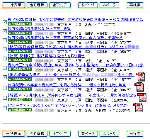This screenshot has height=139, width=150.
Task: Open [解説] 4～6月期GDP article link
Action: click(72, 95)
